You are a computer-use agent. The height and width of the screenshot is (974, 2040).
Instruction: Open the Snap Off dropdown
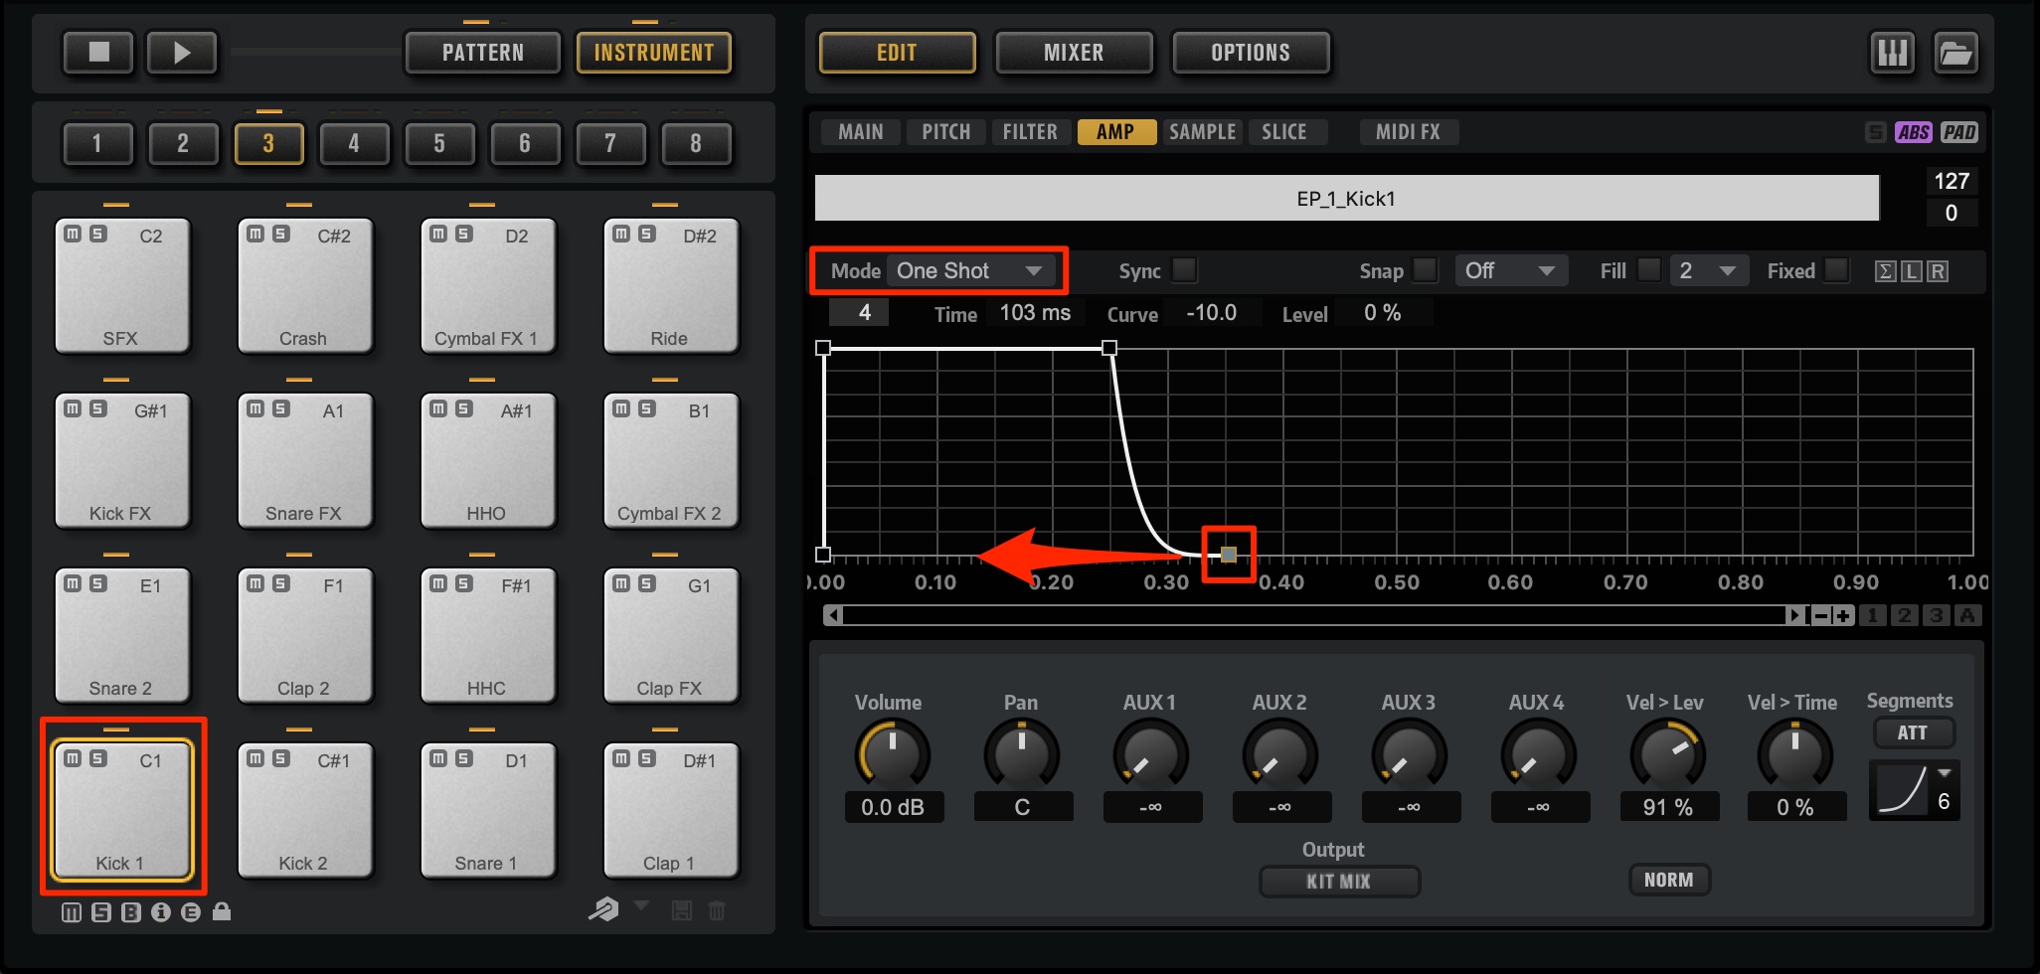1511,270
